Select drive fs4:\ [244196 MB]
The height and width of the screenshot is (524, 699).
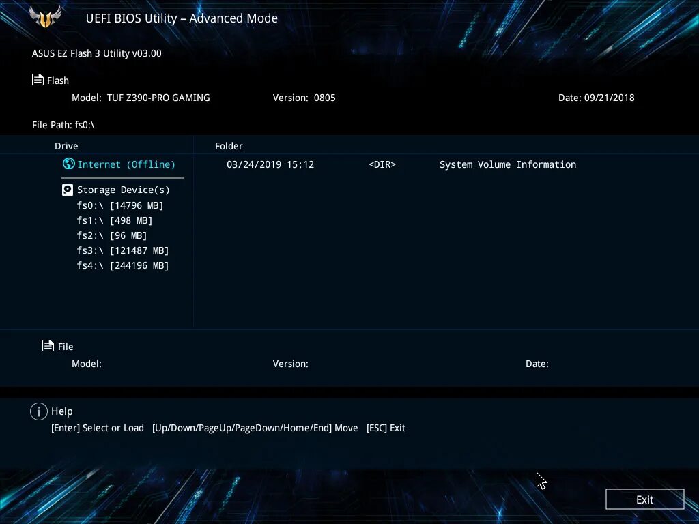click(123, 265)
